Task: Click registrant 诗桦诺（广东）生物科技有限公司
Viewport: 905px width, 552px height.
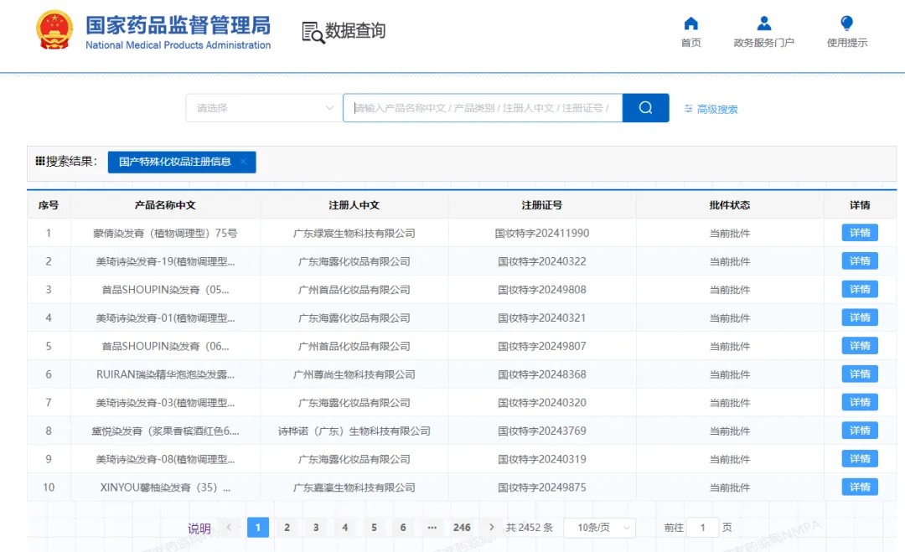Action: pos(354,431)
